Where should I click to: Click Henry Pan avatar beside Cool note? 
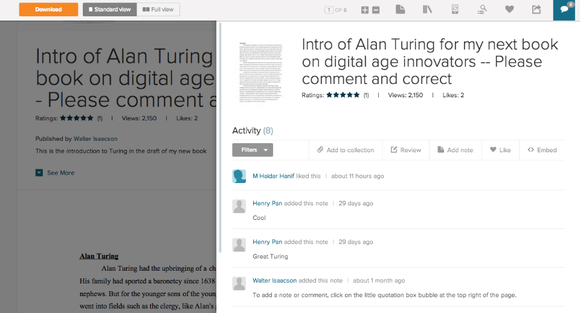[239, 207]
